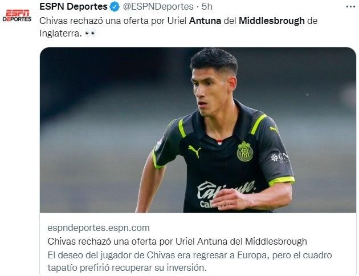This screenshot has width=359, height=276.
Task: Click the blue verified badge icon
Action: point(115,7)
